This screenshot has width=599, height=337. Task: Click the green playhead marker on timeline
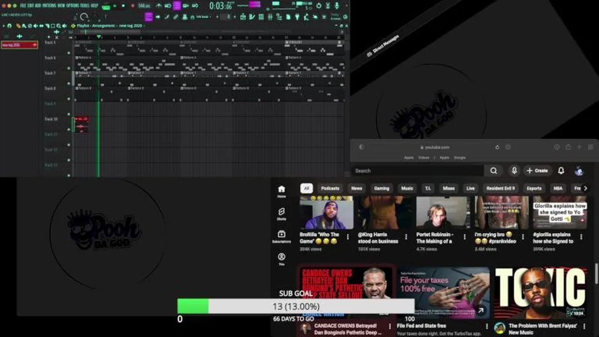[99, 37]
